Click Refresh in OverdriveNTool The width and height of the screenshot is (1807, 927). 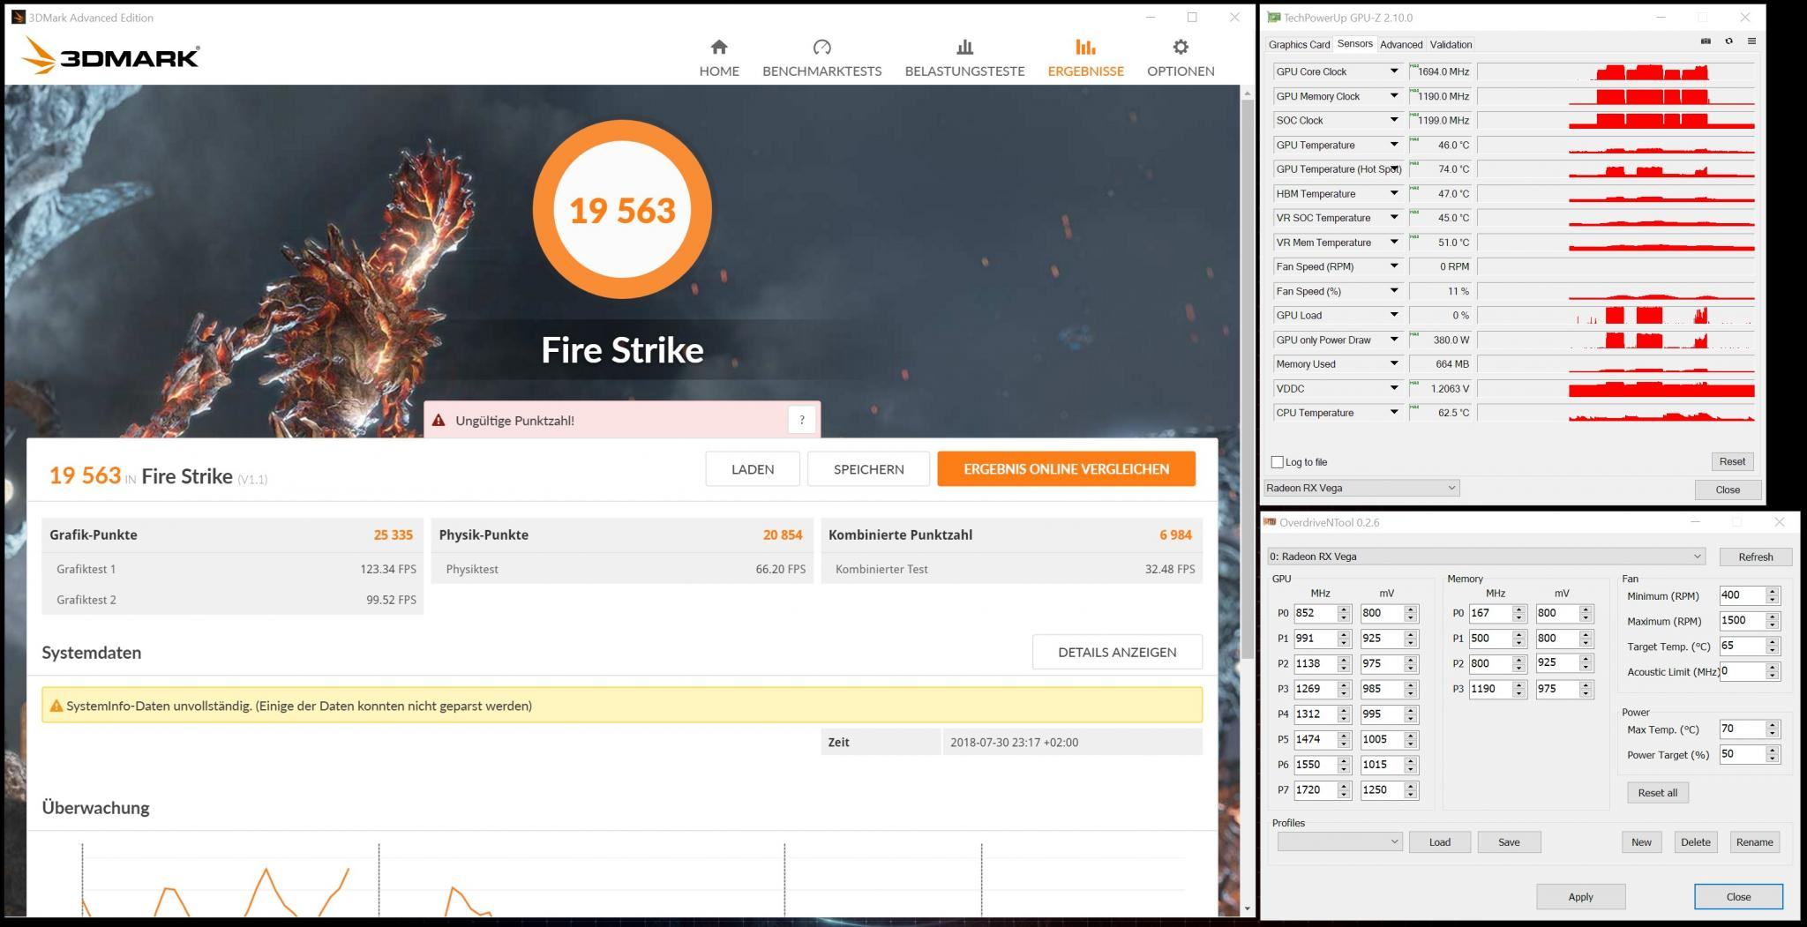click(x=1755, y=557)
